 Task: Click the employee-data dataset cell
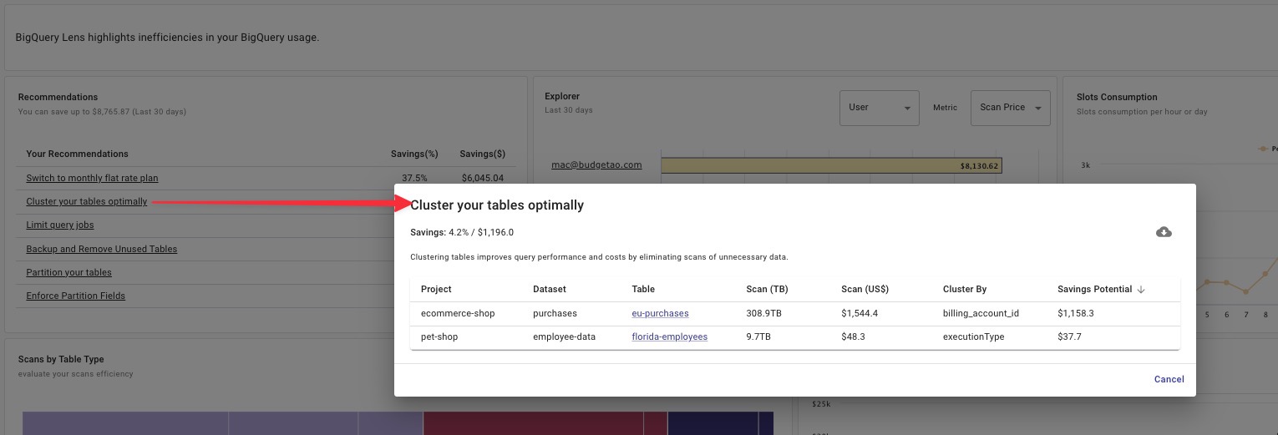(564, 336)
